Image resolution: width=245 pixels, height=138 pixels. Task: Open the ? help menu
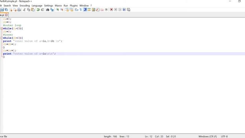pyautogui.click(x=91, y=6)
